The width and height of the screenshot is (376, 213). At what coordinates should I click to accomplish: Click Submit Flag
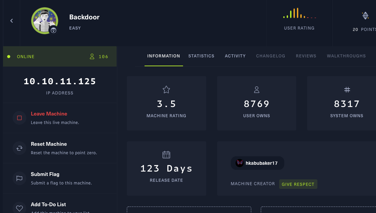[x=45, y=174]
